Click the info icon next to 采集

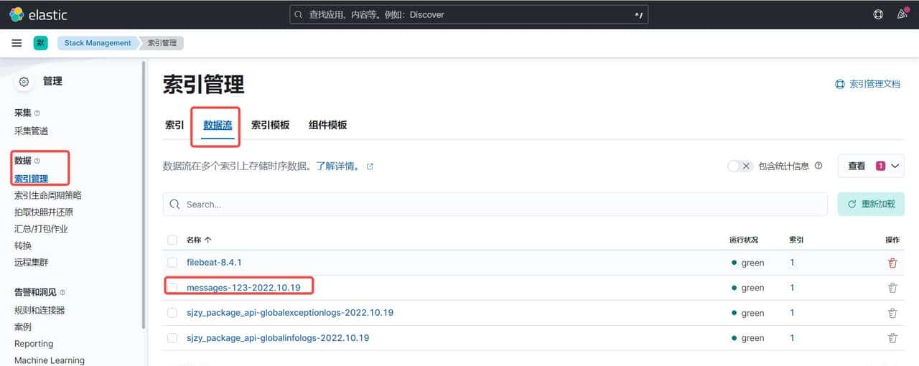37,113
